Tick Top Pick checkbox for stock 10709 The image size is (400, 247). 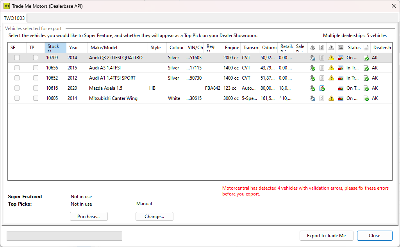pos(36,58)
